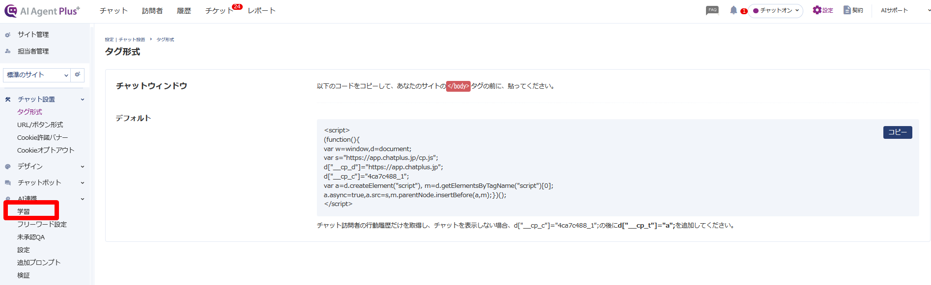Open the AIサポート account dropdown arrow
Screen dimensions: 931x285
click(929, 10)
